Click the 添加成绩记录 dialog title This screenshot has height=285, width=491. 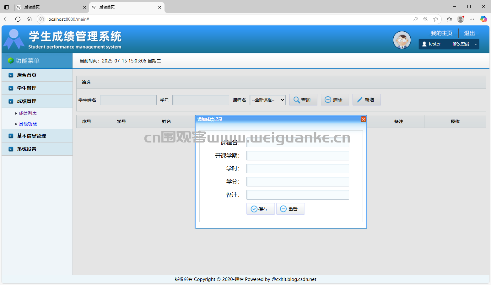pyautogui.click(x=210, y=119)
